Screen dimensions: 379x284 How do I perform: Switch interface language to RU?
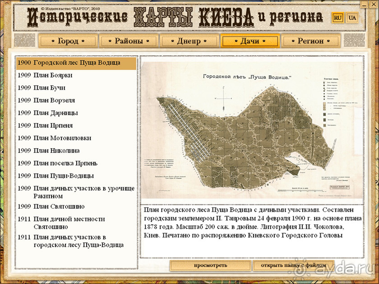tap(338, 18)
